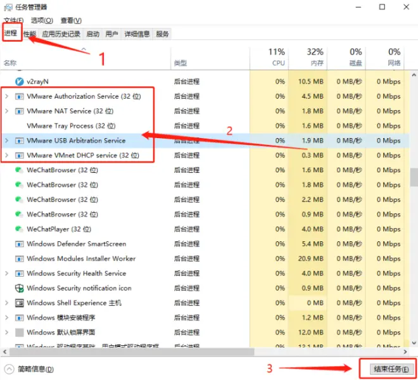The image size is (418, 380).
Task: Expand the Windows Security Health Service entry
Action: (7, 274)
